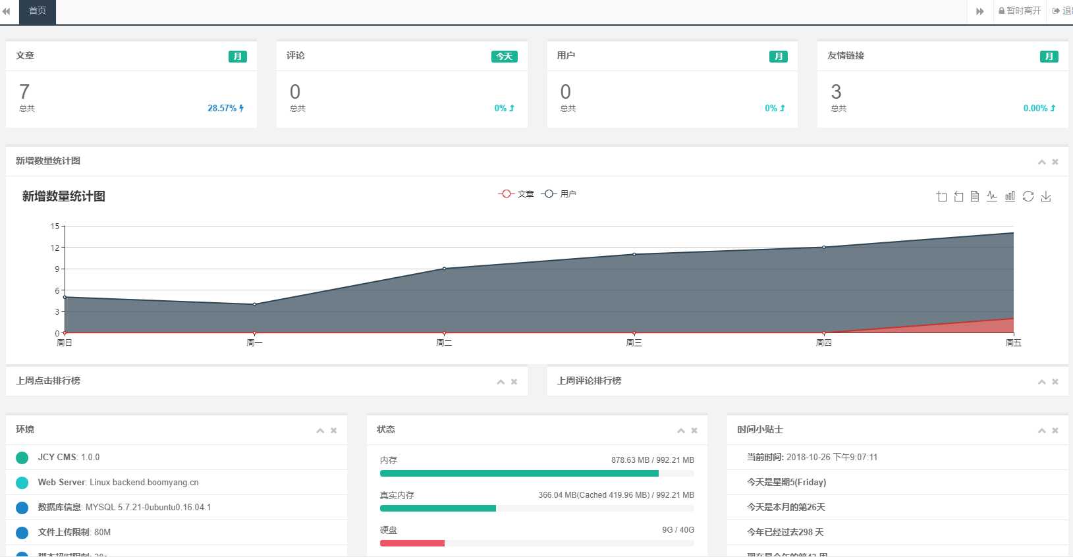Click the 878.63 MB / 992.21 MB memory value
The width and height of the screenshot is (1073, 557).
coord(653,460)
